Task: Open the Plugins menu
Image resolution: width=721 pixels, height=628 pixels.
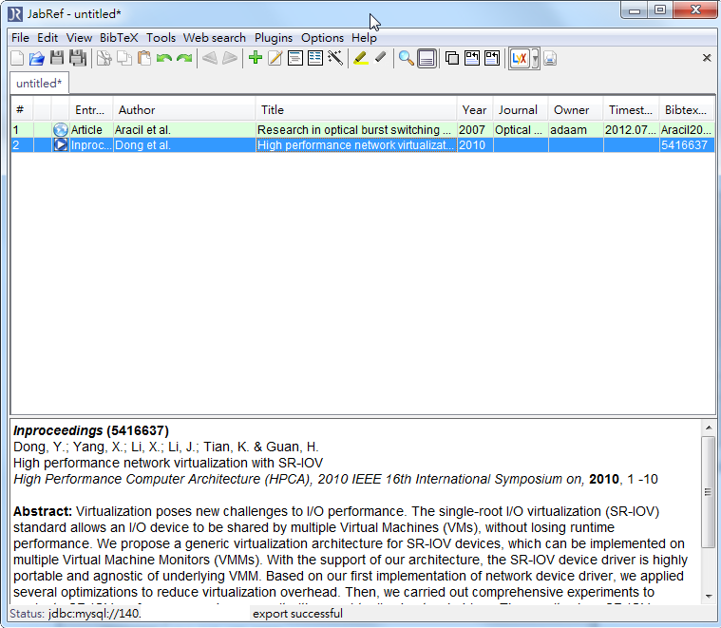Action: [274, 38]
